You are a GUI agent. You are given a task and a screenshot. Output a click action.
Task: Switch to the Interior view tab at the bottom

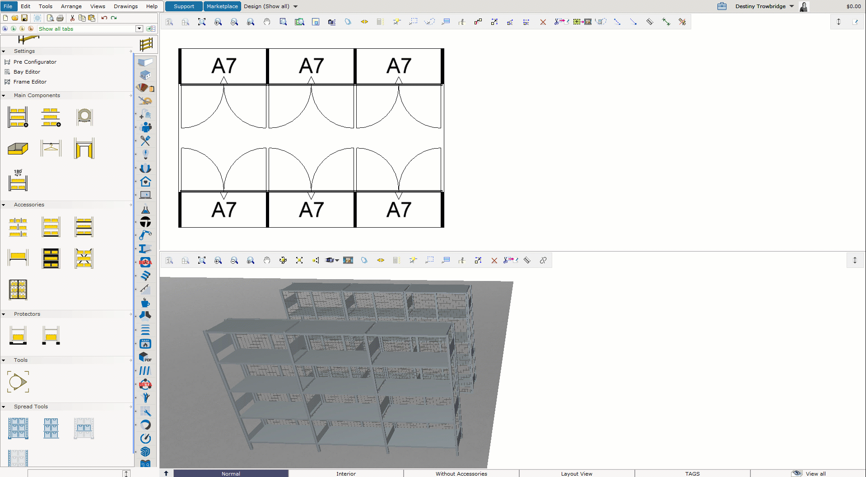pos(346,473)
